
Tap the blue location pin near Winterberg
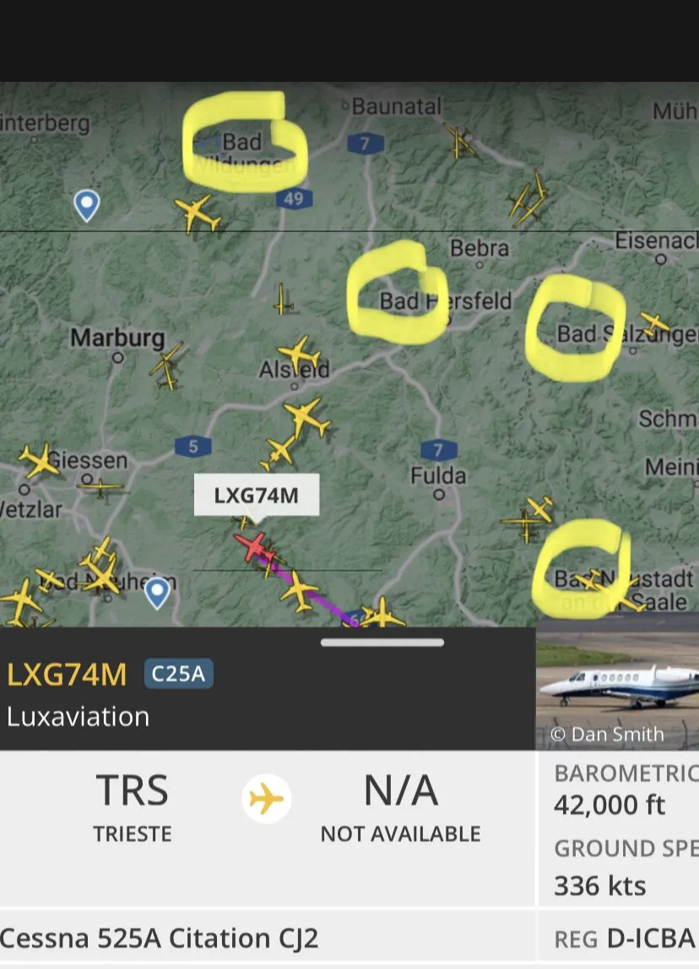(x=86, y=205)
